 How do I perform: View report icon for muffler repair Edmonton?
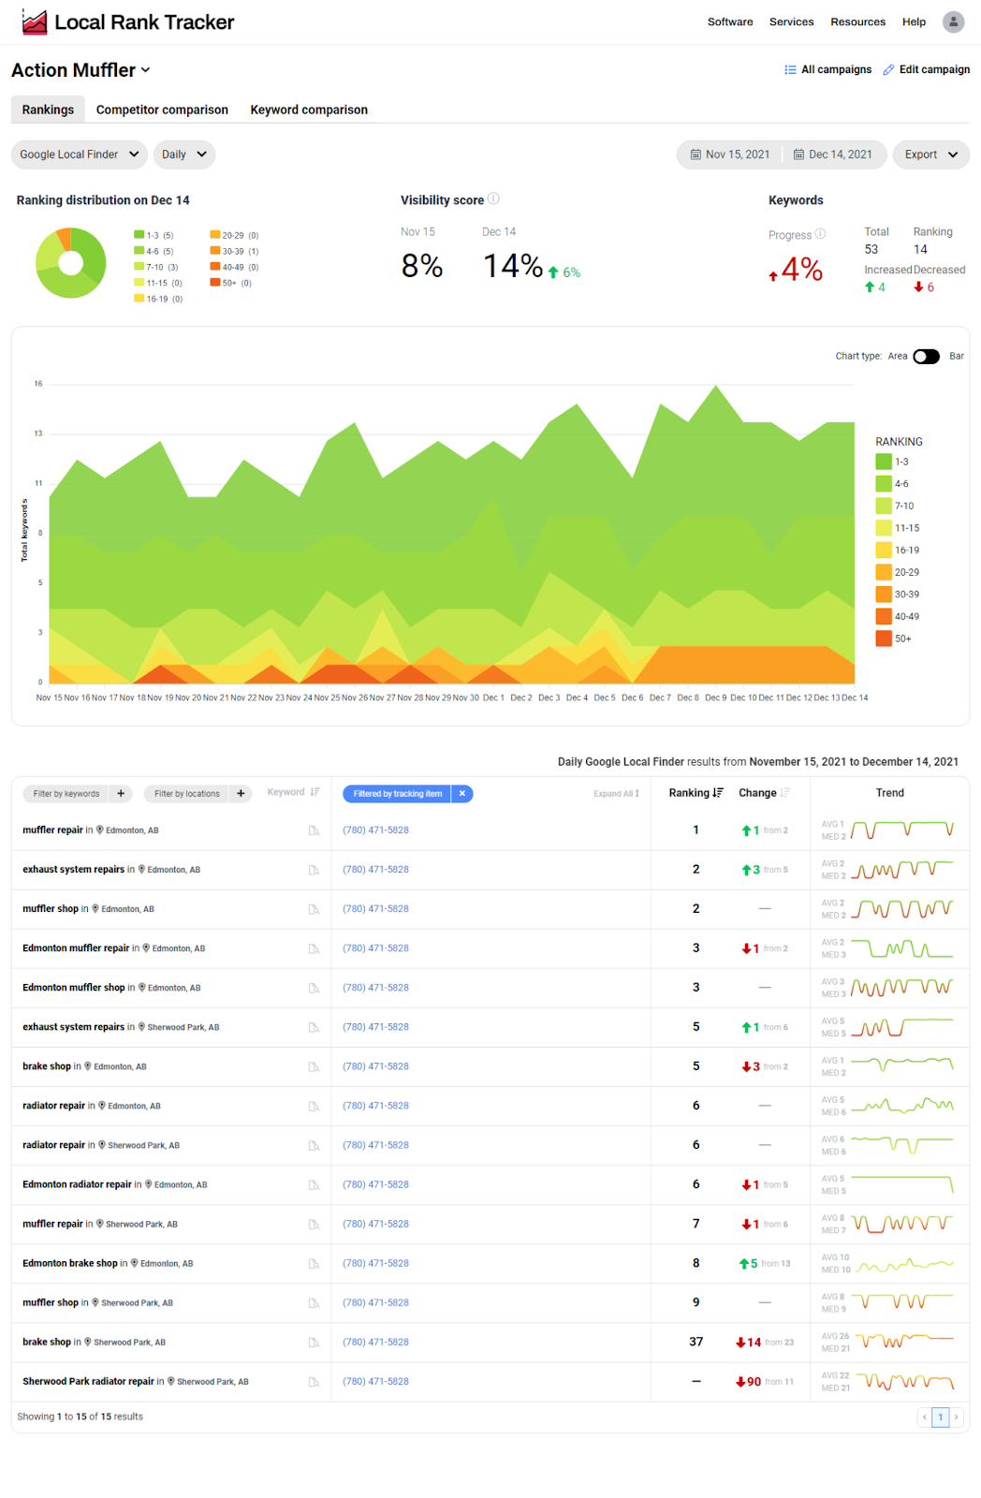314,830
